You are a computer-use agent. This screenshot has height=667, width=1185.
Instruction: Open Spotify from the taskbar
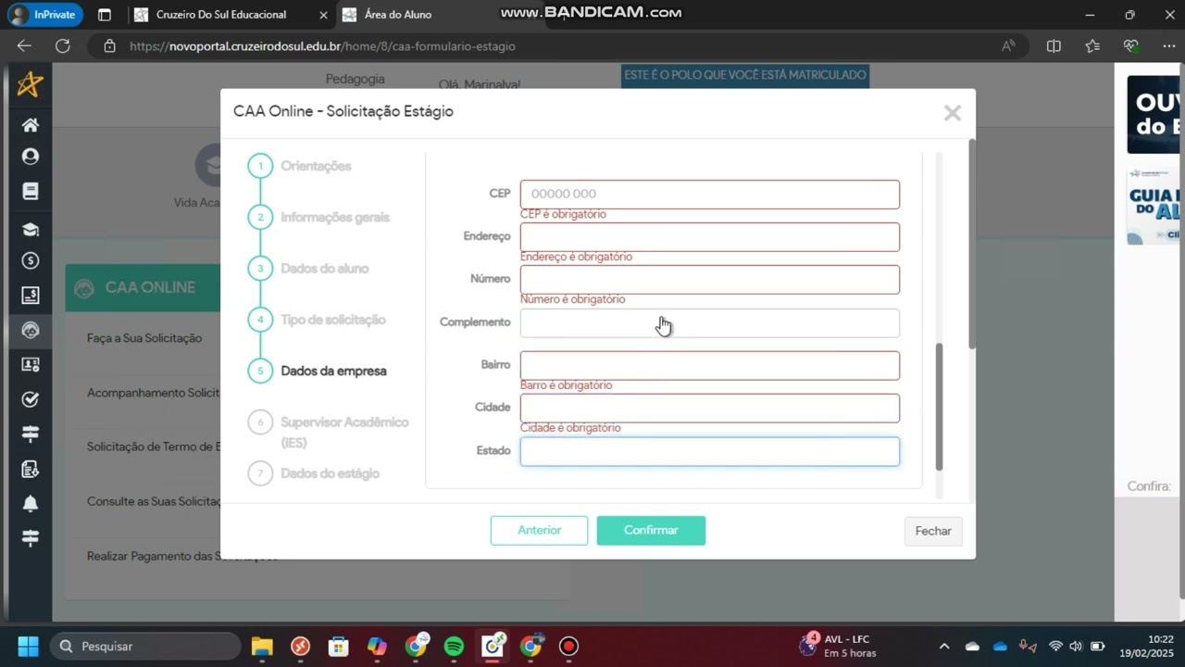454,646
